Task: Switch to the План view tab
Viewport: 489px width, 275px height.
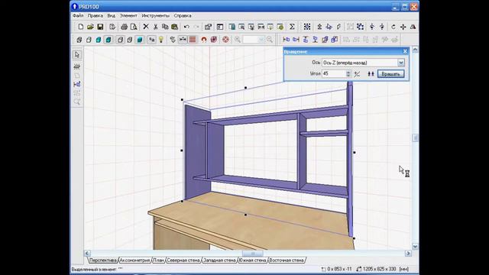Action: click(x=158, y=260)
